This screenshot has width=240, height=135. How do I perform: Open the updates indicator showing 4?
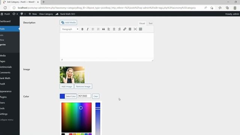coord(15,14)
